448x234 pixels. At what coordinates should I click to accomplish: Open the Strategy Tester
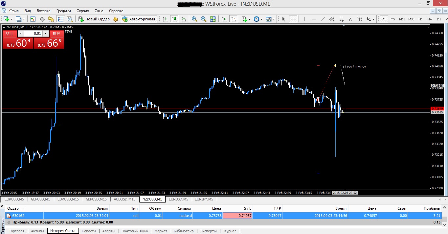point(70,19)
